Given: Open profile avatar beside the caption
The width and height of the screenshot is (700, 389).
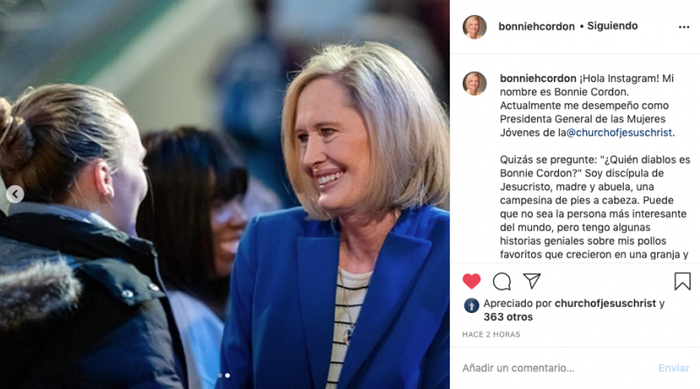Looking at the screenshot, I should tap(474, 83).
